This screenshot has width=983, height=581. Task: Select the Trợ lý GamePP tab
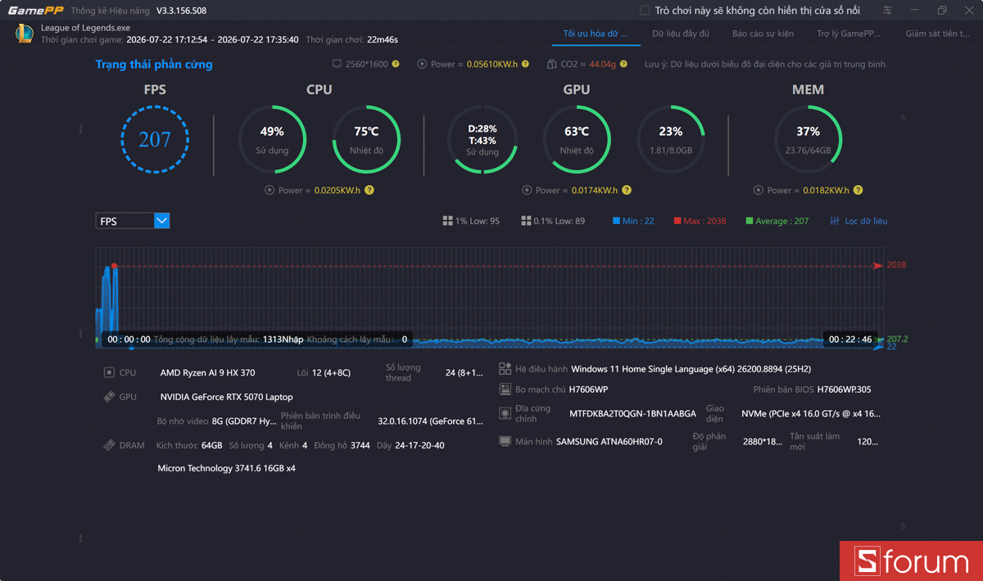[849, 34]
